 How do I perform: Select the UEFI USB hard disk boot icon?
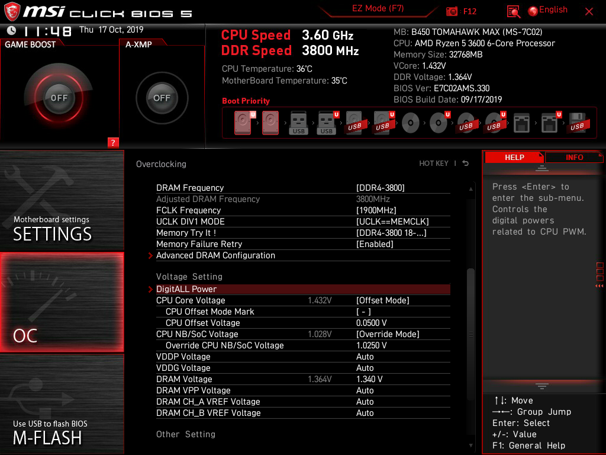click(x=383, y=123)
